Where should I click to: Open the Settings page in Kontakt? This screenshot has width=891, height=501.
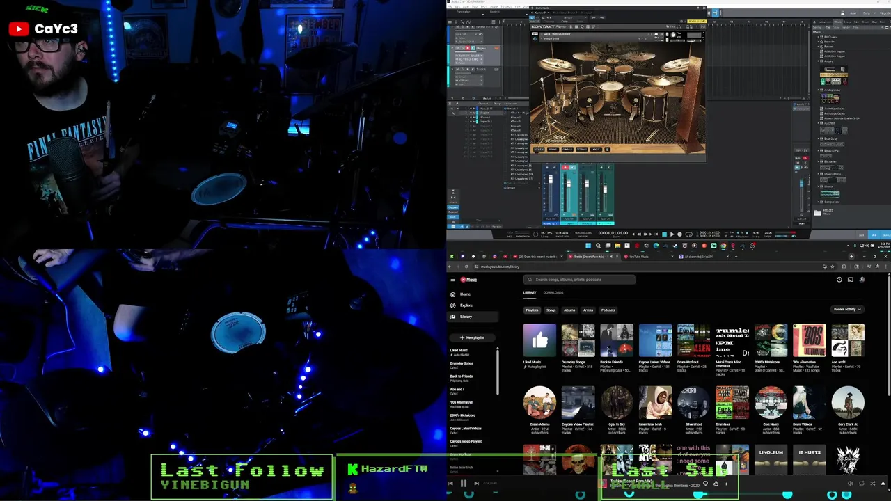582,149
